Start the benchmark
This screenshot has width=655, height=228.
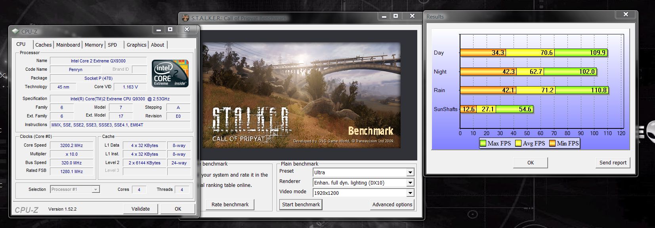pos(301,204)
